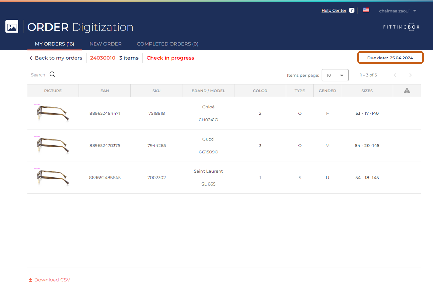Viewport: 433px width, 292px height.
Task: Click the US flag language icon
Action: [366, 10]
